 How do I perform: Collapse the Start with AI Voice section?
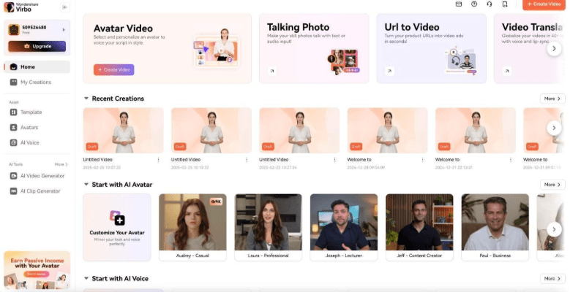(x=86, y=279)
